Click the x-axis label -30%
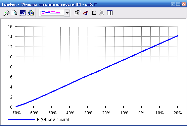Screen dimensions: 187x126 point(88,113)
